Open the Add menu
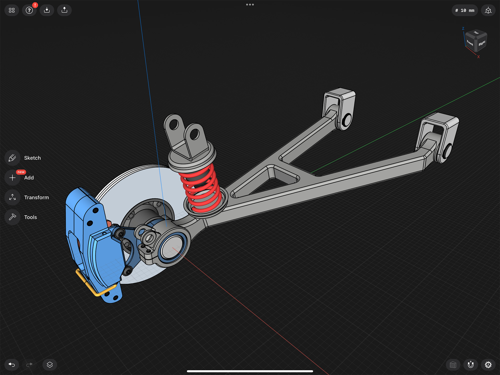Image resolution: width=500 pixels, height=375 pixels. 12,178
